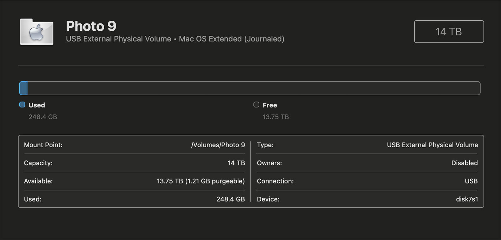Click the Photo 9 drive icon
Image resolution: width=501 pixels, height=240 pixels.
coord(37,32)
